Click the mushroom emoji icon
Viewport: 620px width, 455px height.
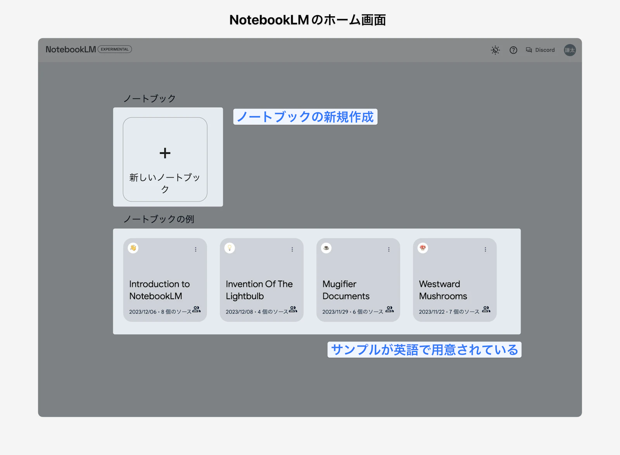(423, 248)
